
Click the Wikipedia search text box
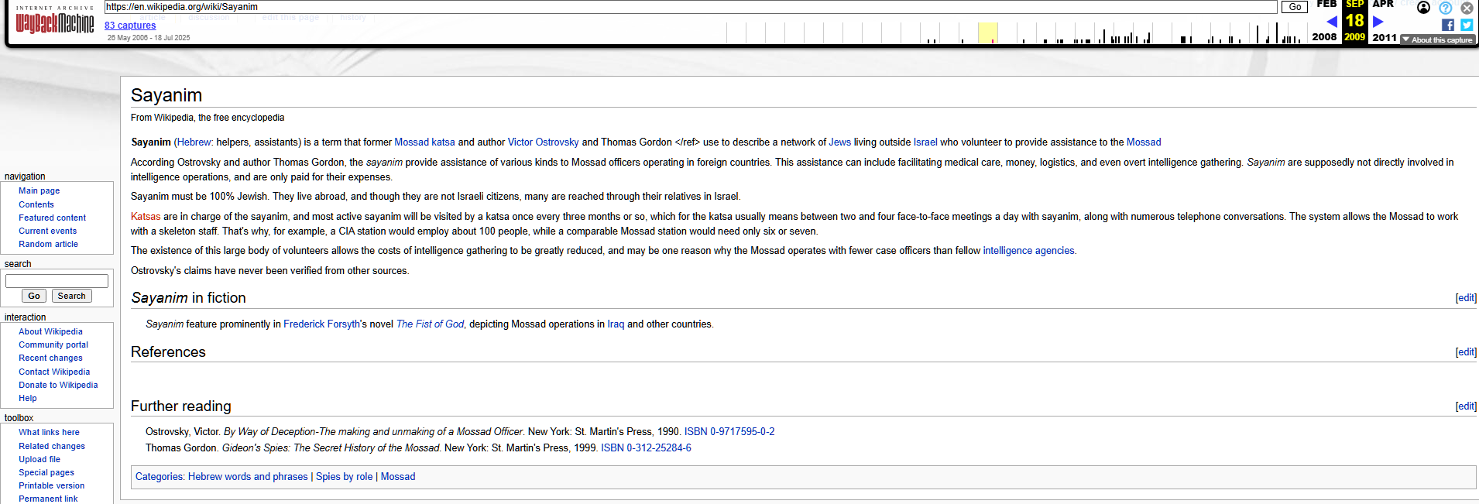pyautogui.click(x=57, y=281)
